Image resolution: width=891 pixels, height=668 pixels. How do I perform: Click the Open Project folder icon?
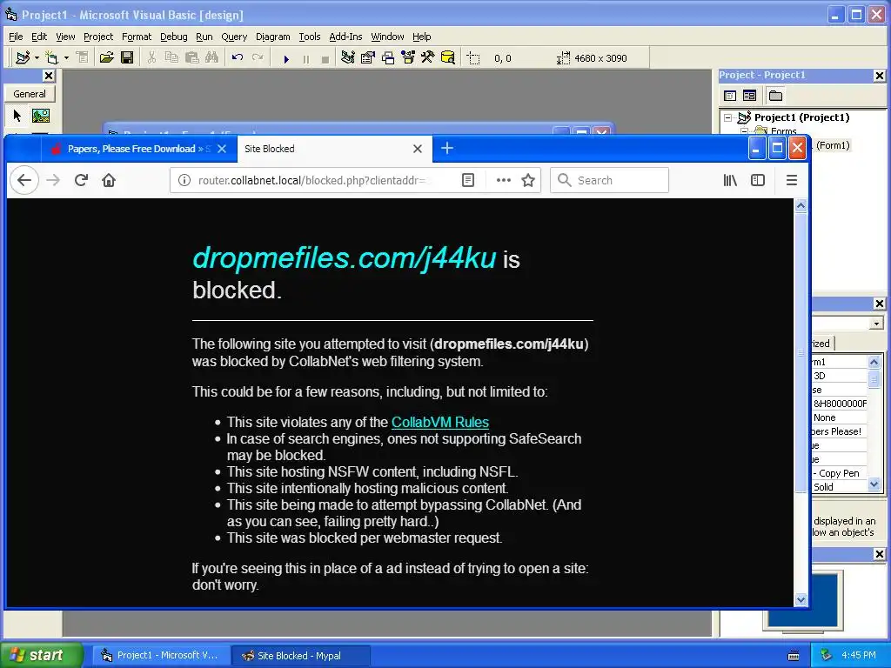106,58
